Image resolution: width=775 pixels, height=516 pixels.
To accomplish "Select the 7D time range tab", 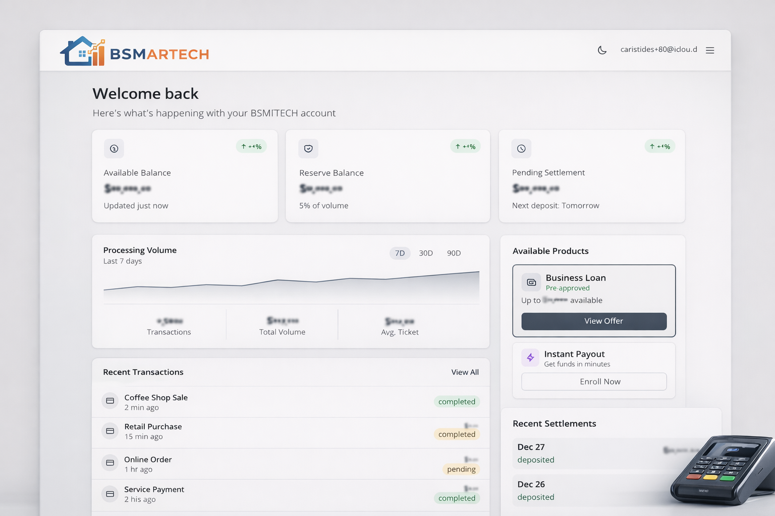I will [400, 253].
